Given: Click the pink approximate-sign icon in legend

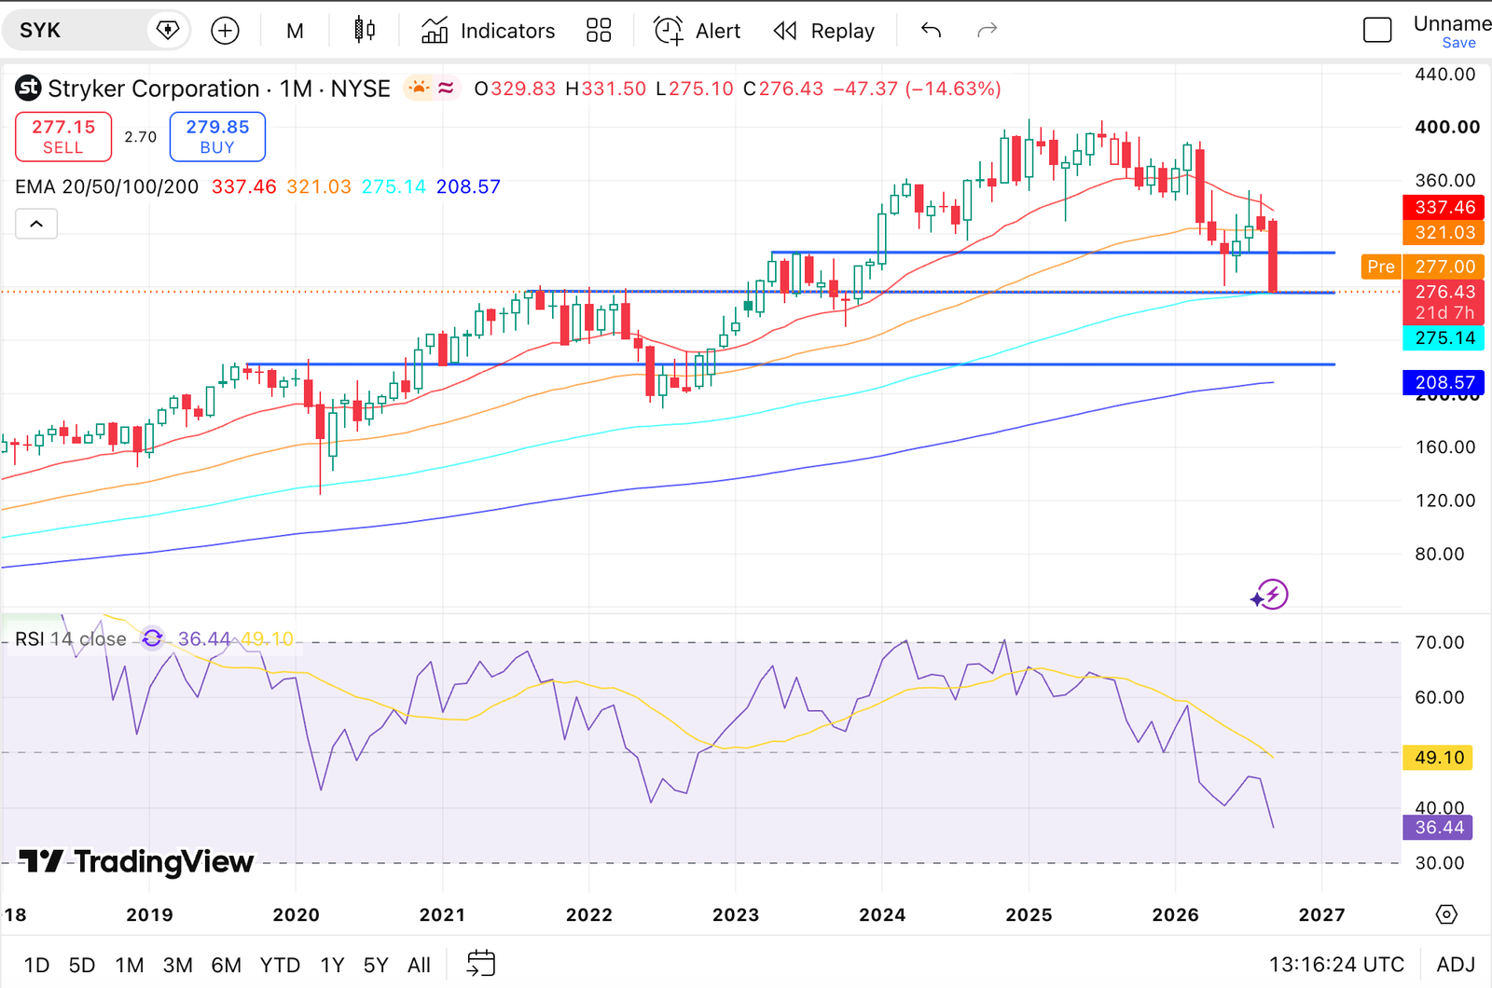Looking at the screenshot, I should pyautogui.click(x=447, y=88).
